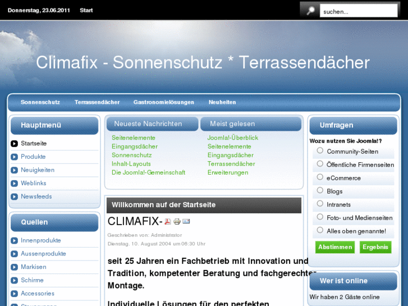The width and height of the screenshot is (408, 306).
Task: Click arrow icon beside Accessories
Action: [15, 294]
